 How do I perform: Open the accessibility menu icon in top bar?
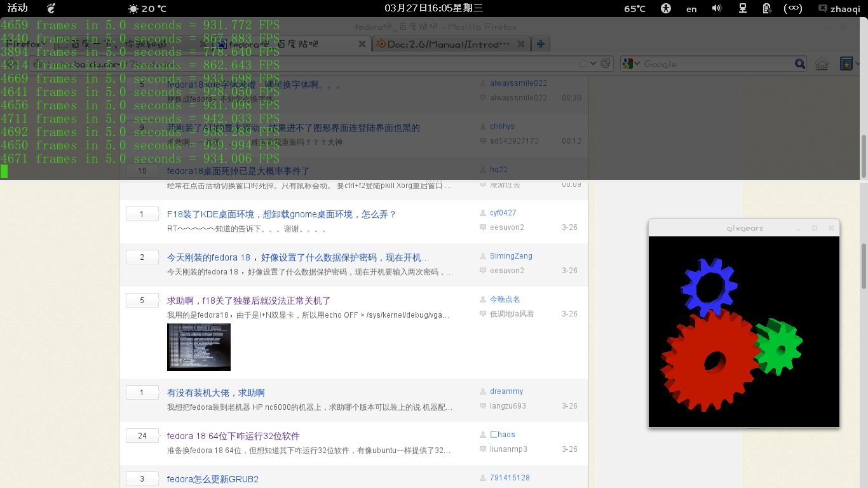click(x=665, y=8)
